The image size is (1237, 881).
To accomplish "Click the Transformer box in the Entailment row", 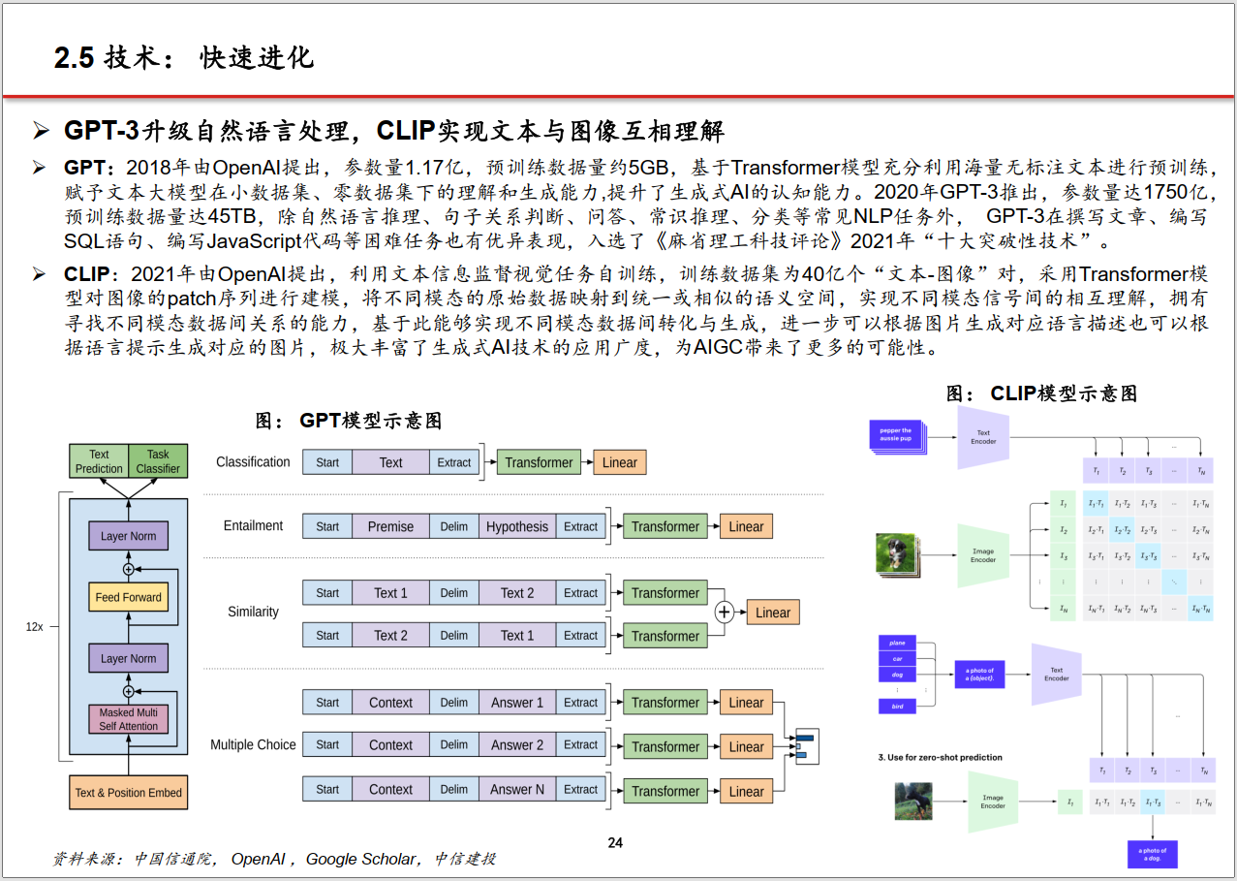I will tap(665, 527).
